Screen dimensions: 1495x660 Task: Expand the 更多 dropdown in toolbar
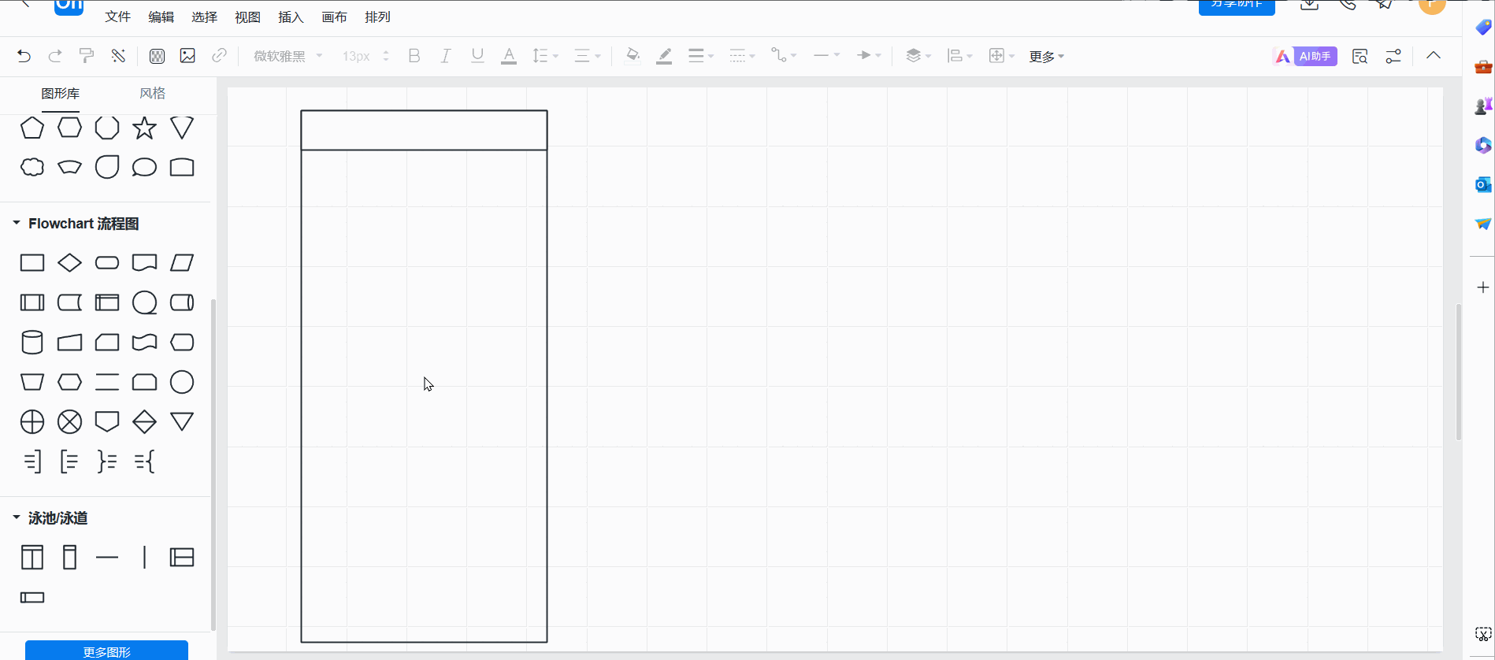point(1046,57)
